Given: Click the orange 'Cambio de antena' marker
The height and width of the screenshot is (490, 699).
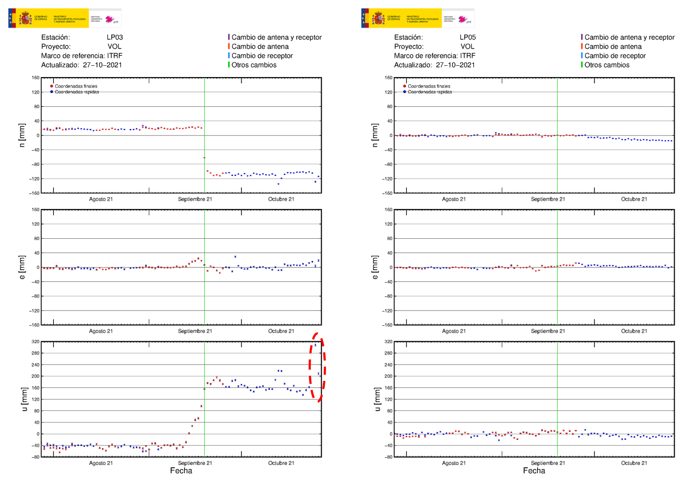Looking at the screenshot, I should coord(229,47).
